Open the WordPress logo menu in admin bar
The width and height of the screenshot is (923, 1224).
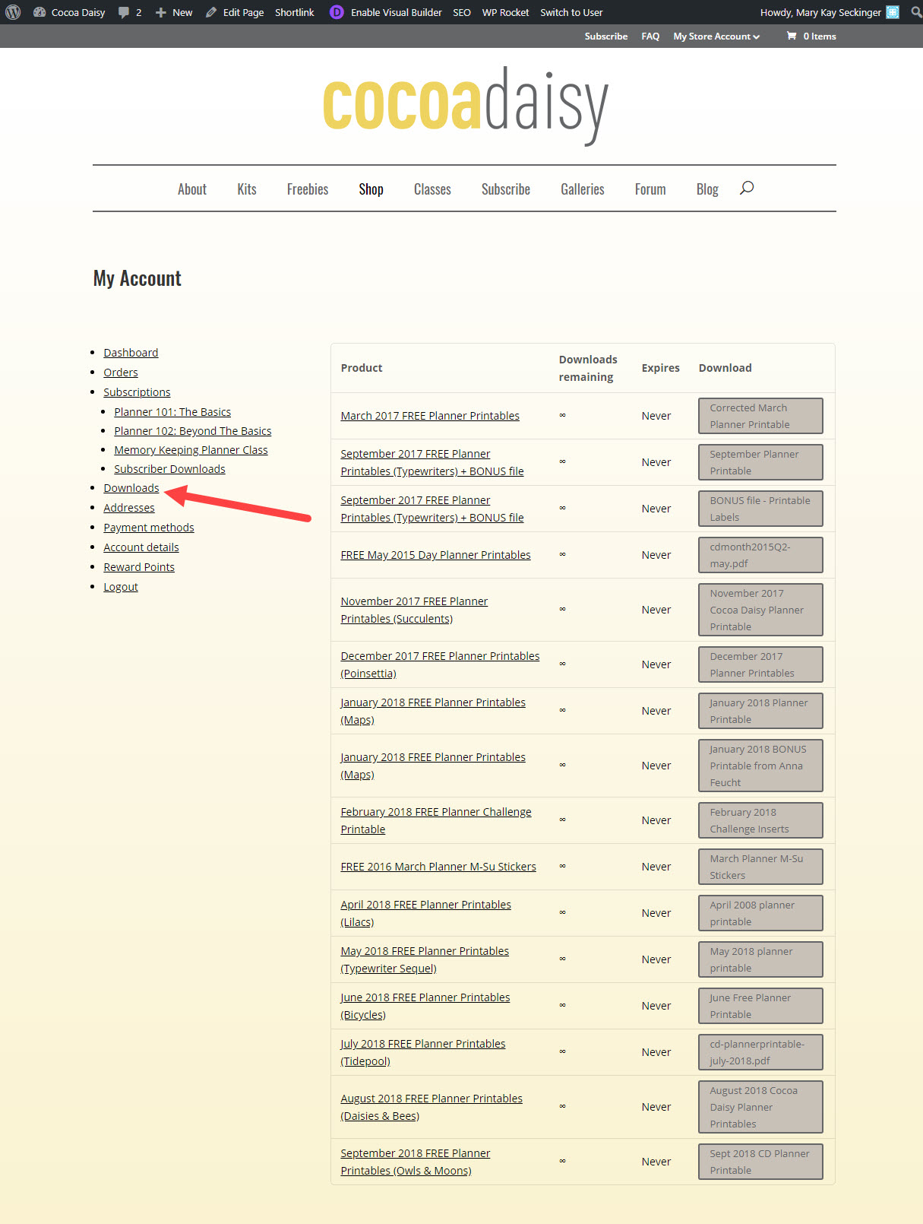point(13,12)
